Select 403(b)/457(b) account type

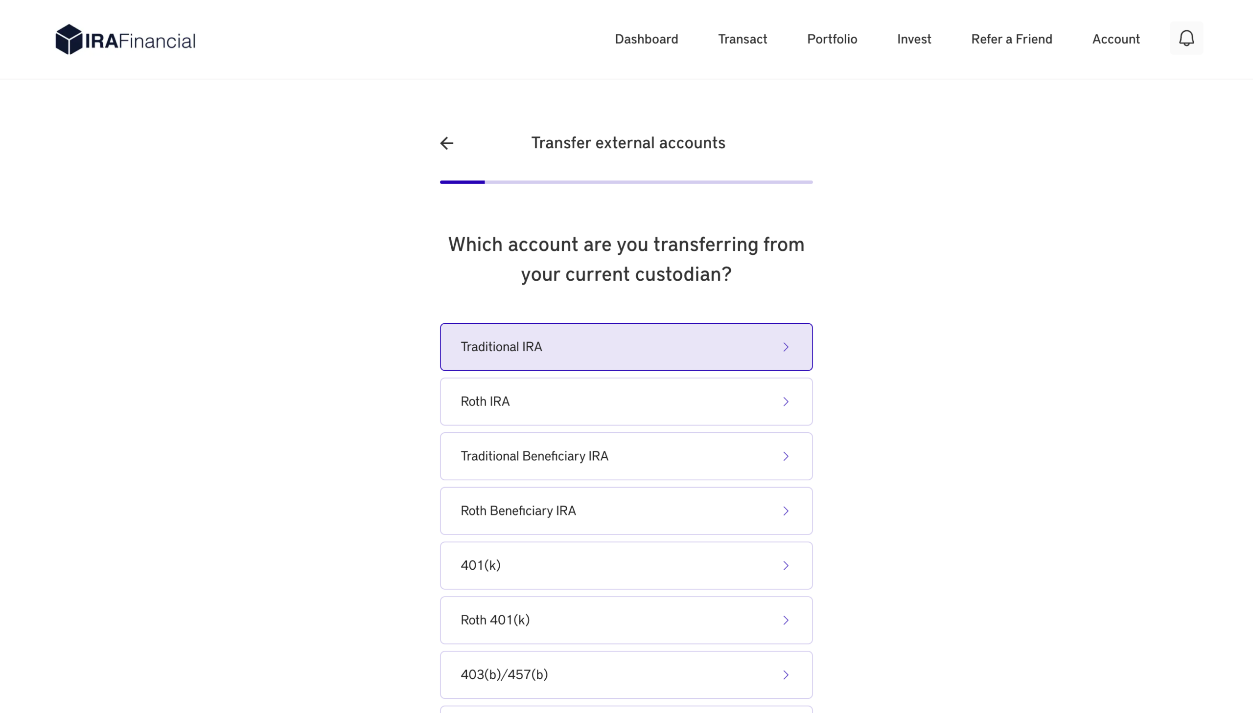pyautogui.click(x=626, y=675)
